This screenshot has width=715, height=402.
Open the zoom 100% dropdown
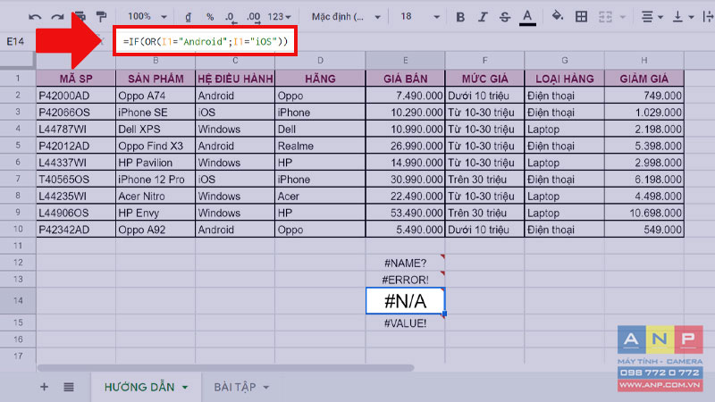click(147, 17)
